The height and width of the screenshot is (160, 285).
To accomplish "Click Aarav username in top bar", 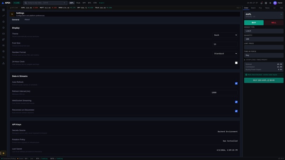I will tap(280, 3).
